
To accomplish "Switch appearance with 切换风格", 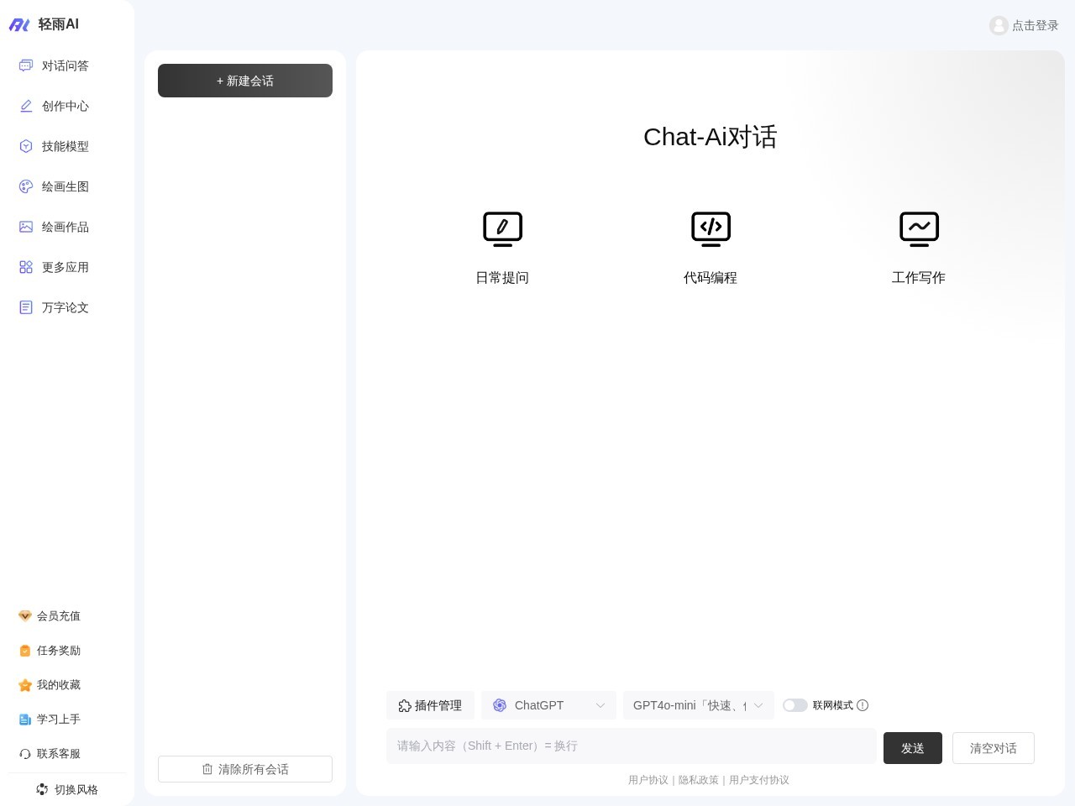I will [x=67, y=789].
